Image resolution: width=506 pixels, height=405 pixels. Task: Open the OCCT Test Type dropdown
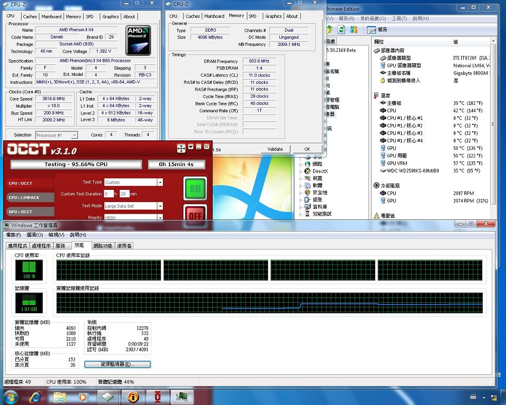click(160, 182)
